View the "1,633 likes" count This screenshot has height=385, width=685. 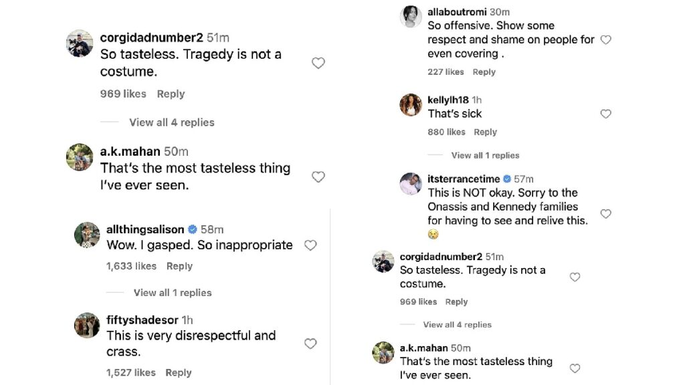[x=131, y=266]
